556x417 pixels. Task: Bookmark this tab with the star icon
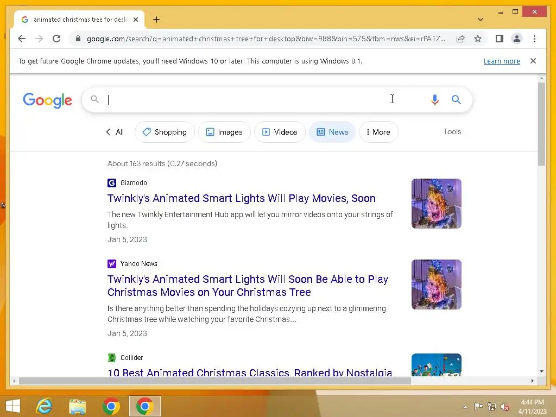[478, 39]
